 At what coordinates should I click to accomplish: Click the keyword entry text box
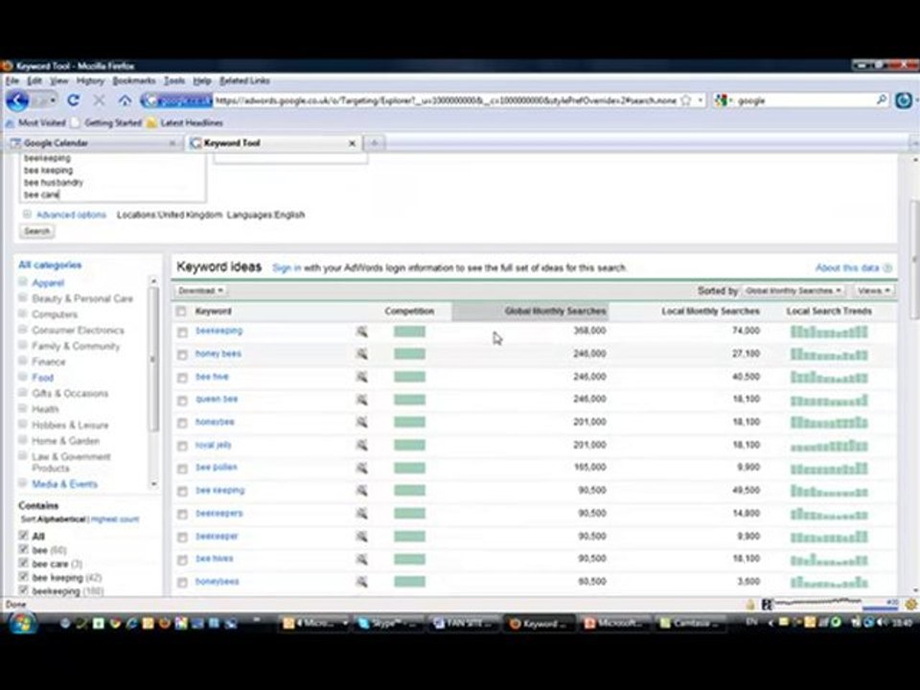click(x=113, y=177)
